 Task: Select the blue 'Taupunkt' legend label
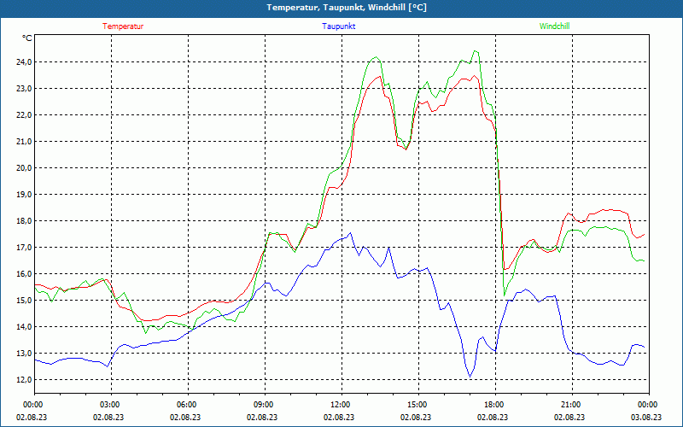click(x=338, y=26)
